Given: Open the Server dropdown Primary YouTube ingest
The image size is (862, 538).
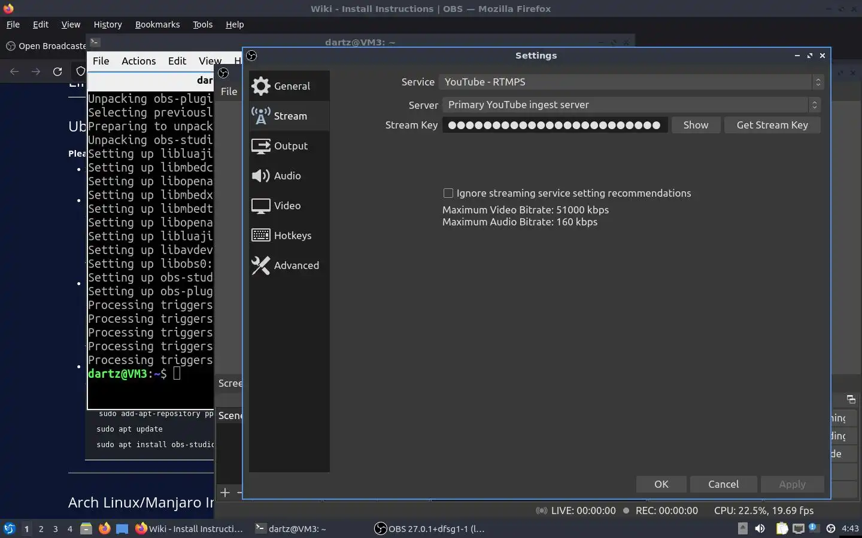Looking at the screenshot, I should click(x=631, y=105).
